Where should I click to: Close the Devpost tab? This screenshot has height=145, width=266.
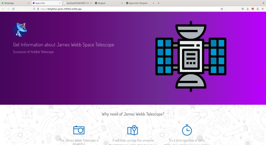coord(122,3)
